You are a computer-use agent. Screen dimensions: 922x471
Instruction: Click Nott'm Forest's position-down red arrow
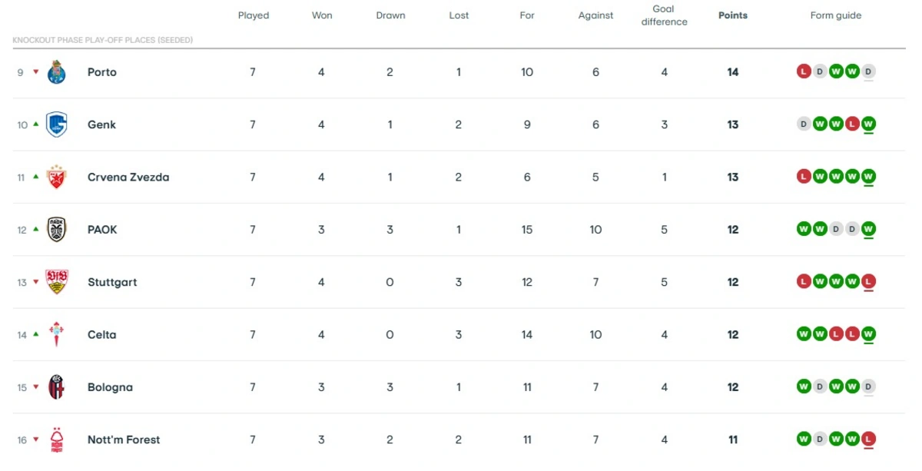35,439
